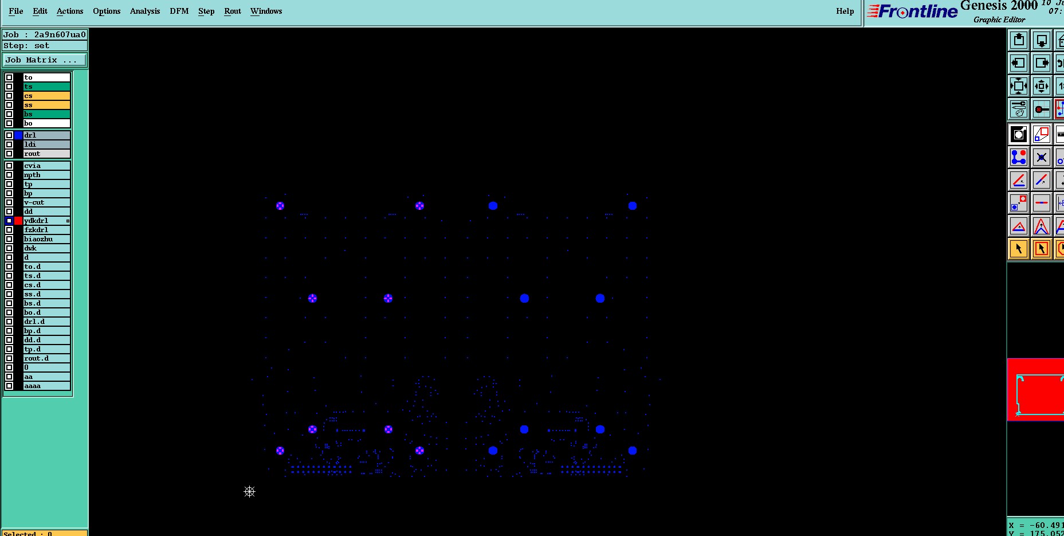1064x536 pixels.
Task: Select the layer name dd.d
Action: pos(46,340)
